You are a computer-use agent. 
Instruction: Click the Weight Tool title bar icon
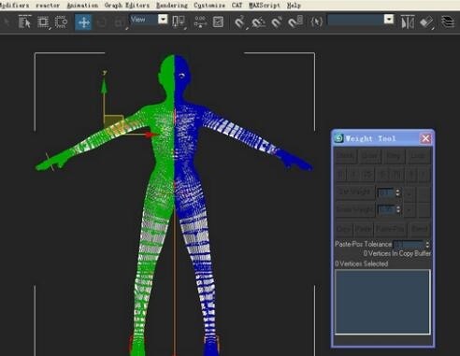(x=338, y=138)
